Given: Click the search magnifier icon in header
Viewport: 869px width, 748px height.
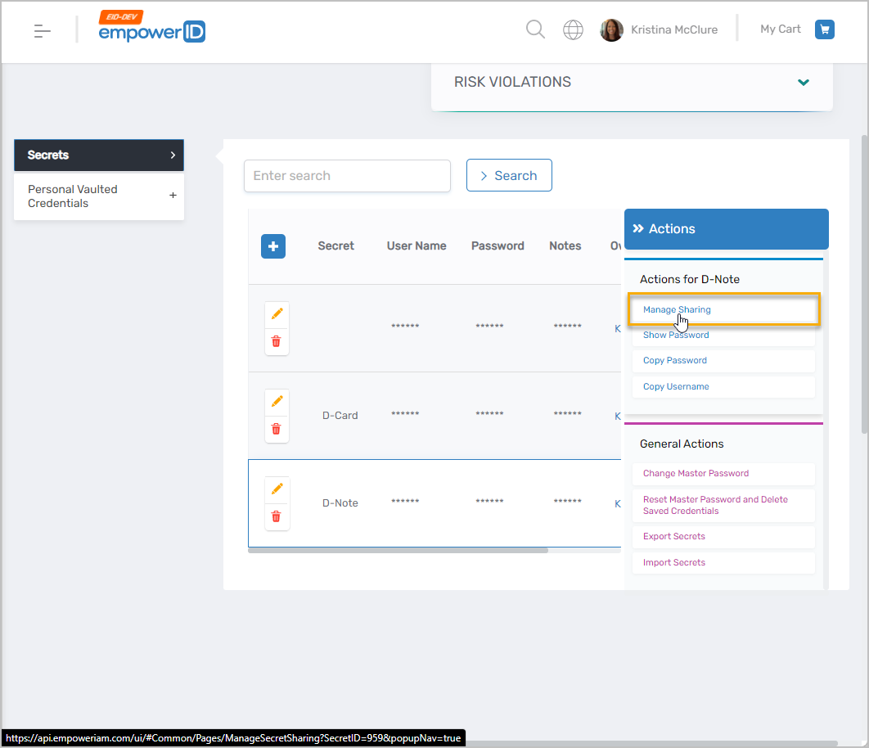Looking at the screenshot, I should point(535,29).
